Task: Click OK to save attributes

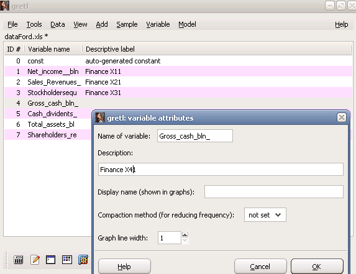Action: pos(317,267)
